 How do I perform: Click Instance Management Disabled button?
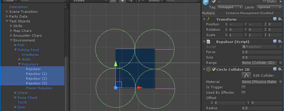[249, 13]
